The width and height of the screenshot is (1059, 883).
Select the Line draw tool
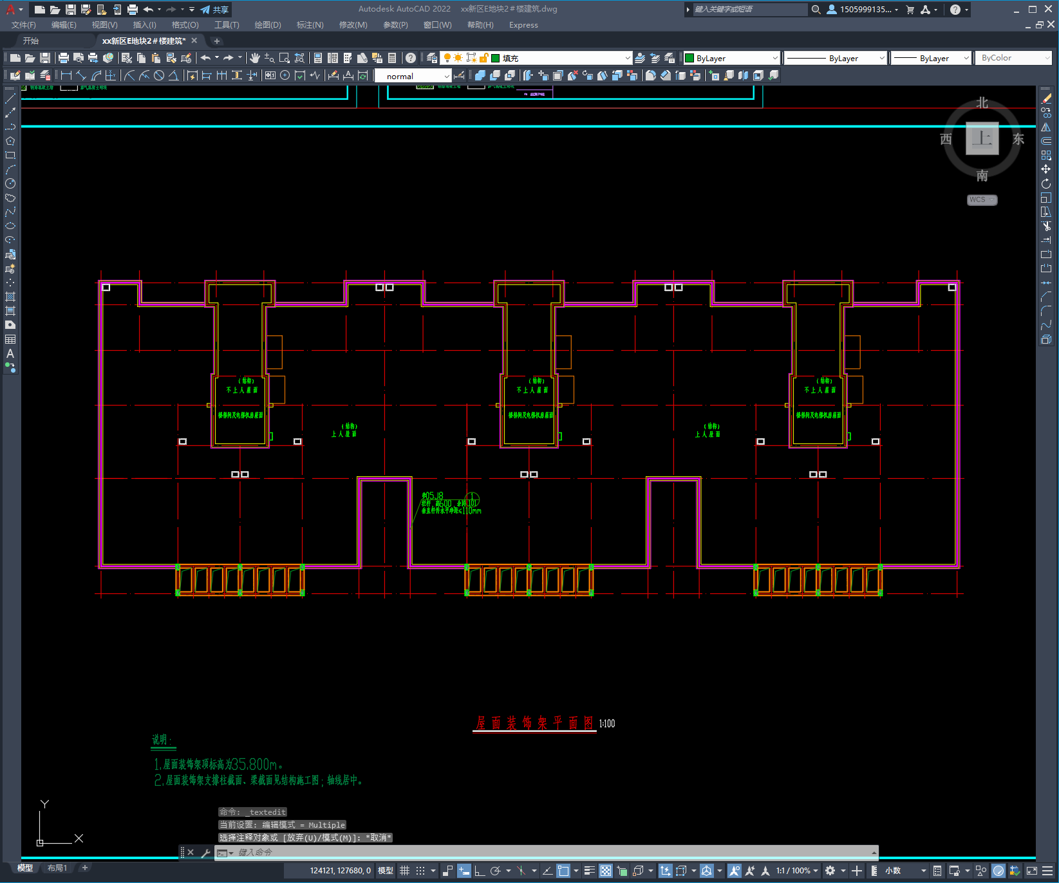10,99
